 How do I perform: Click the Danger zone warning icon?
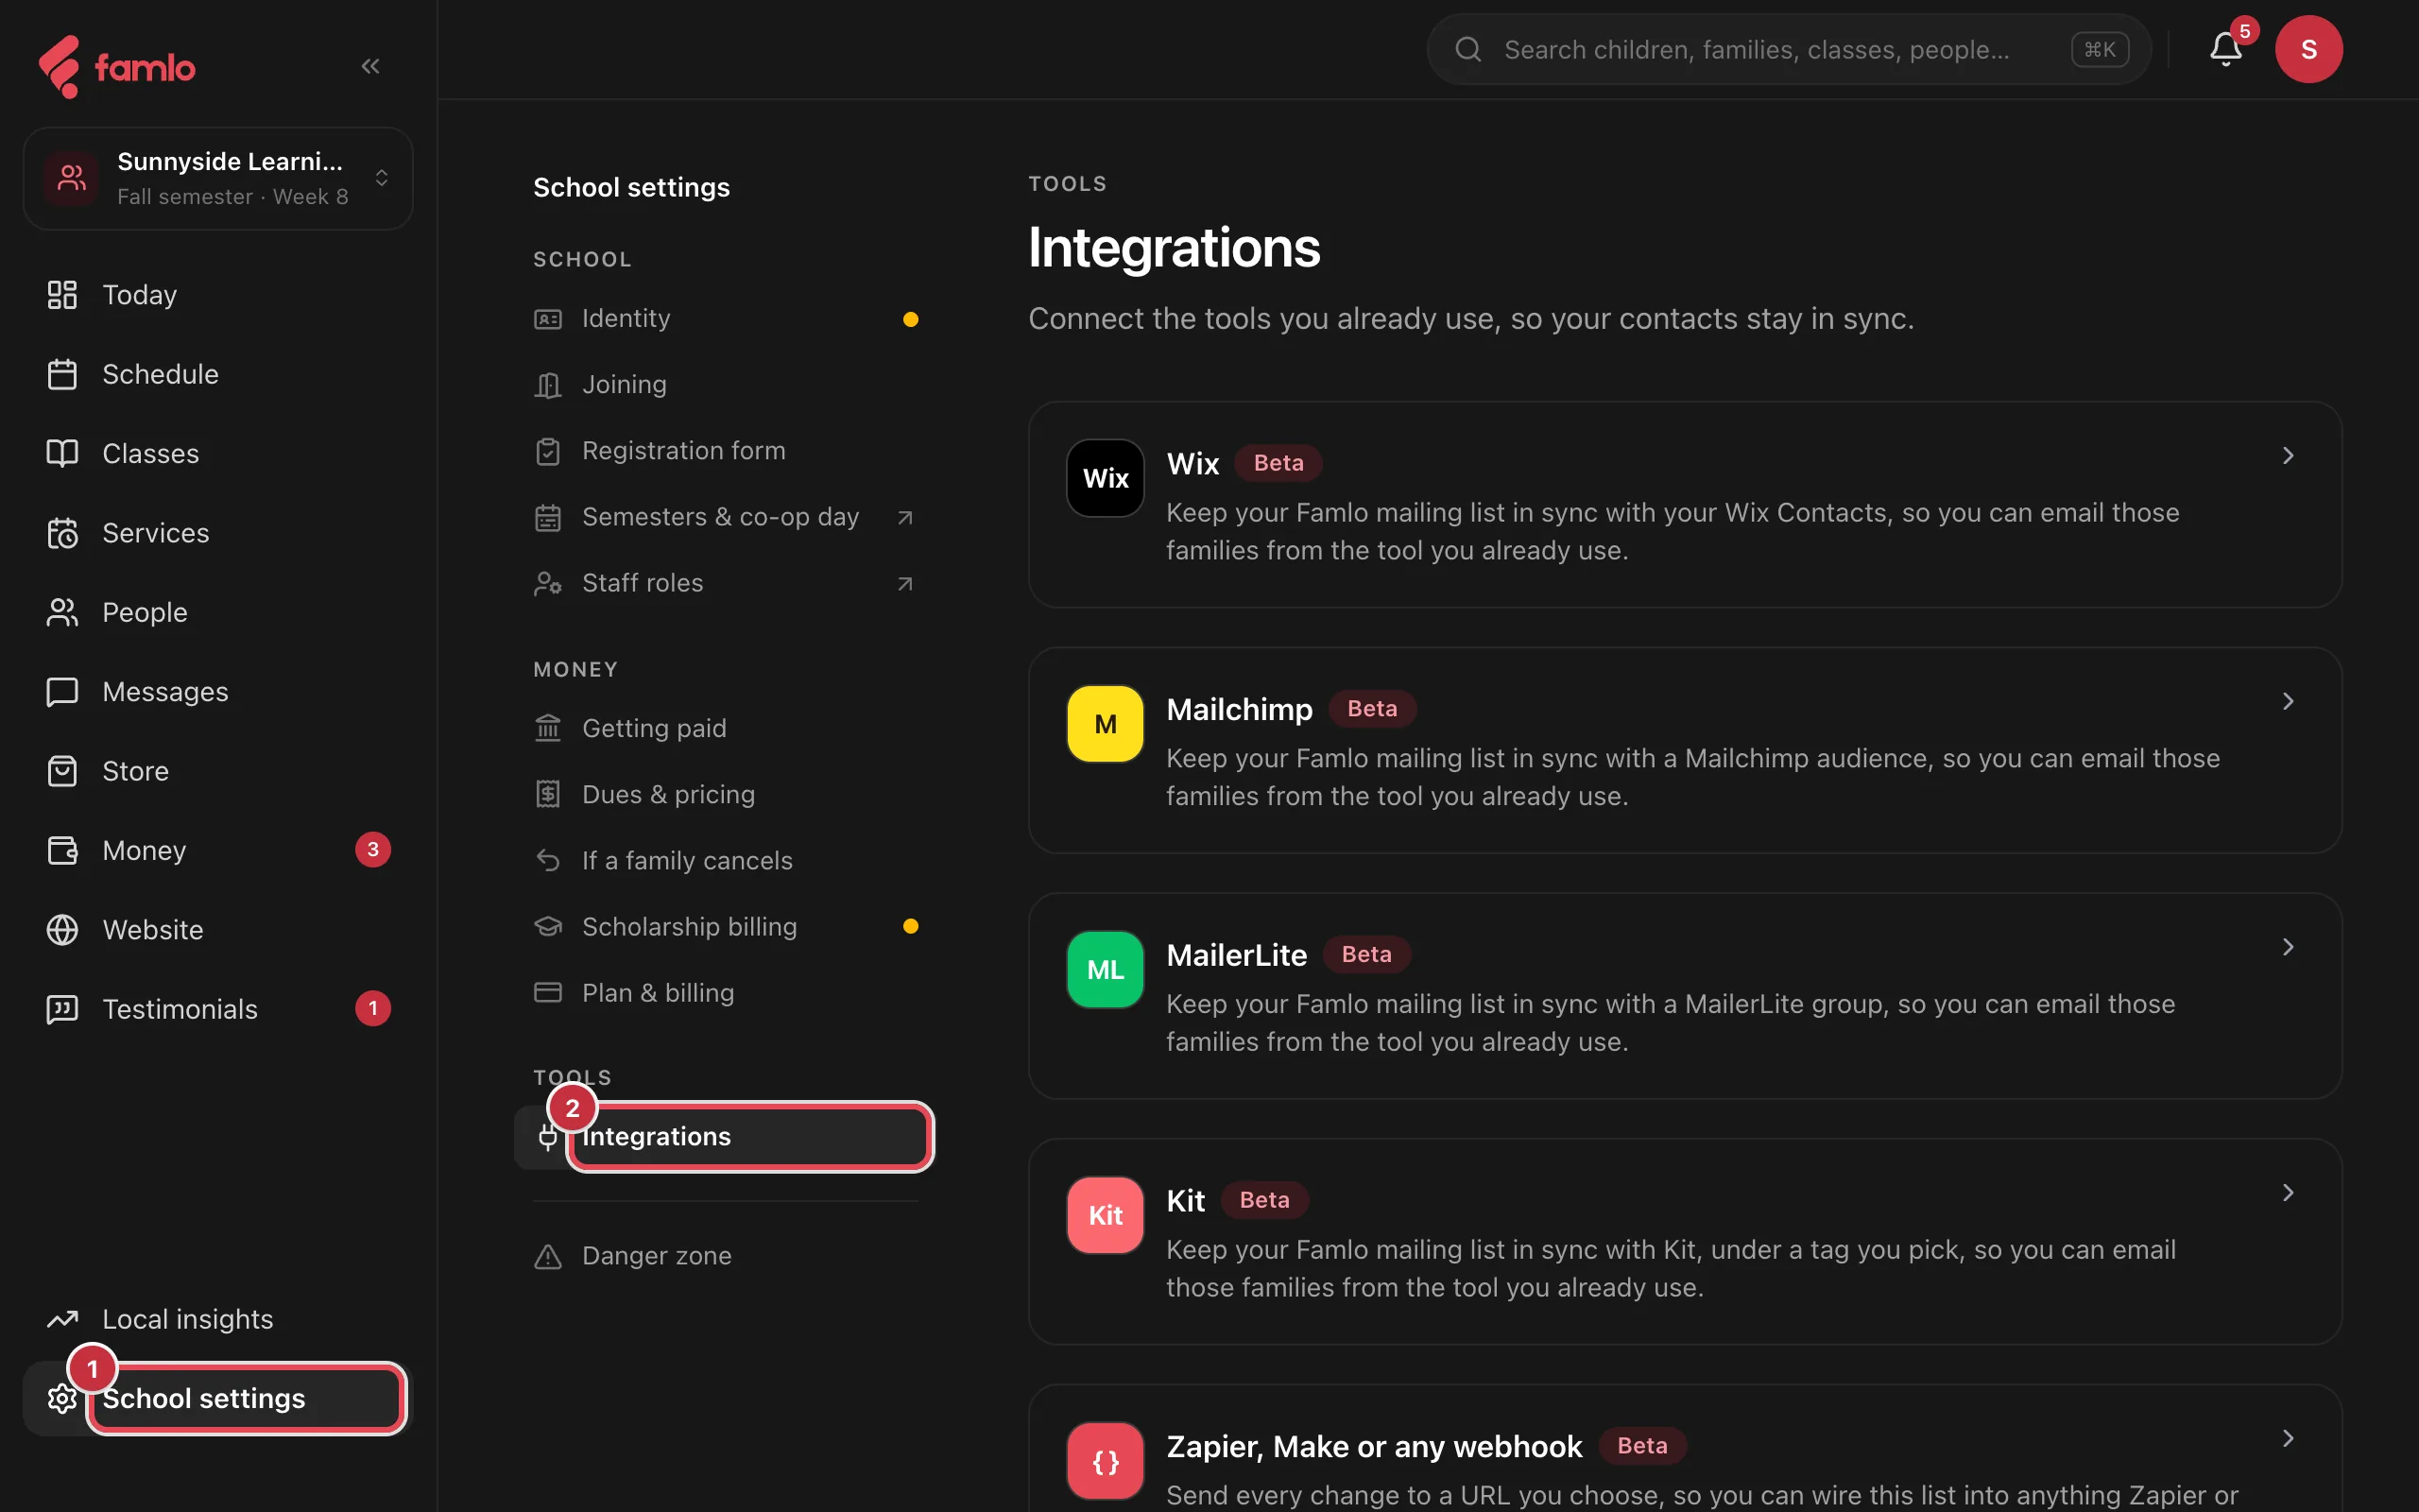pyautogui.click(x=548, y=1256)
